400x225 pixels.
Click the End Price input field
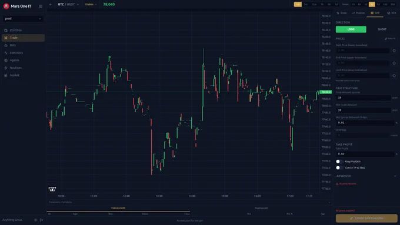point(362,63)
